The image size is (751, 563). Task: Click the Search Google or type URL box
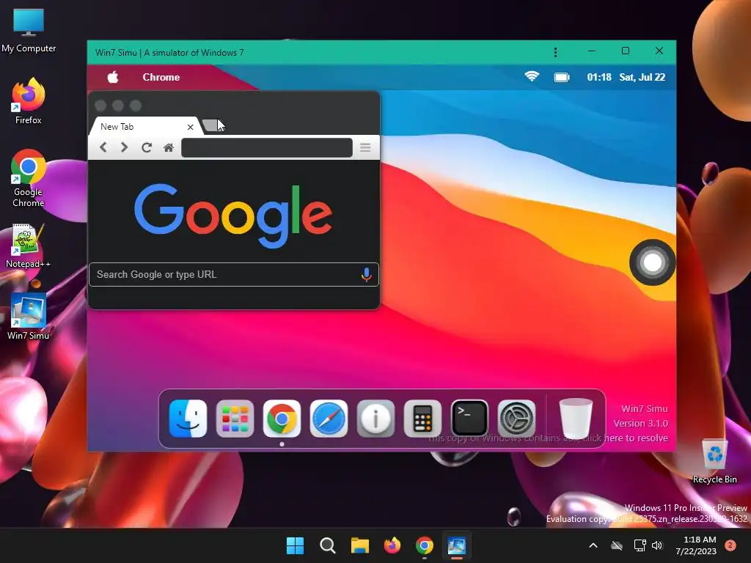[234, 274]
